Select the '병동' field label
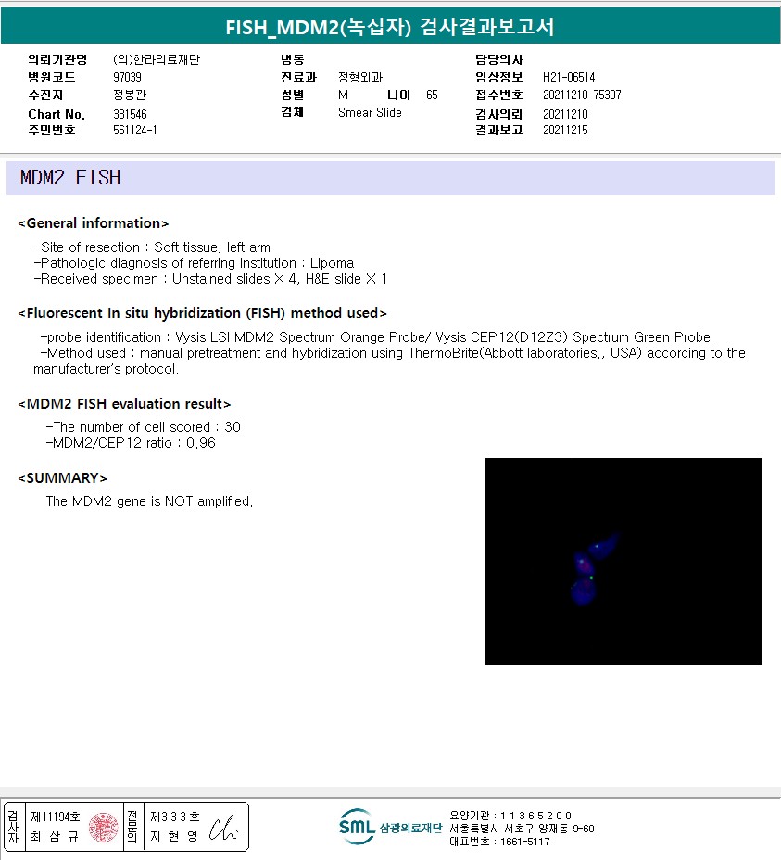This screenshot has height=861, width=781. [x=293, y=59]
